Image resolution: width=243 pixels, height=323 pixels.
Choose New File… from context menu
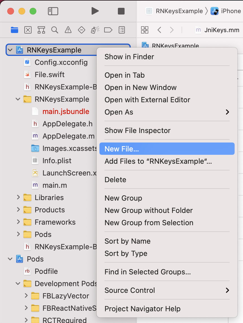(x=167, y=149)
